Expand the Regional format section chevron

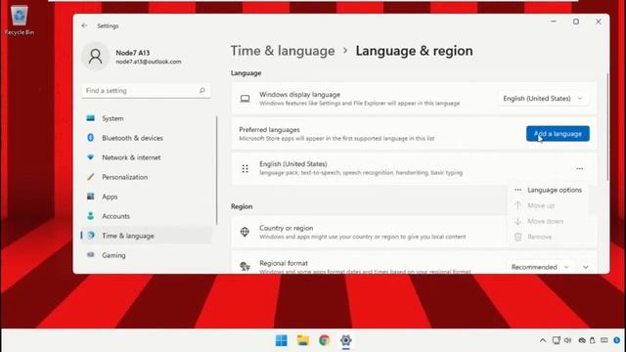[x=586, y=267]
